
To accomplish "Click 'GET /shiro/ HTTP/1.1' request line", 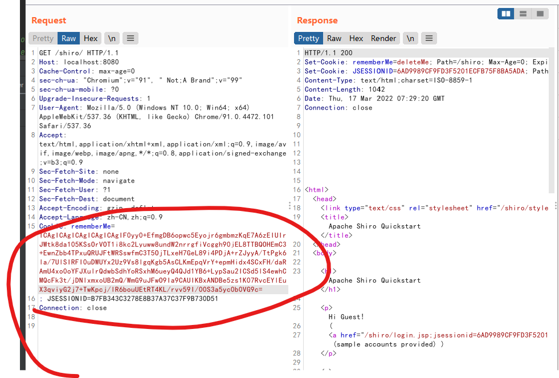I will 79,53.
